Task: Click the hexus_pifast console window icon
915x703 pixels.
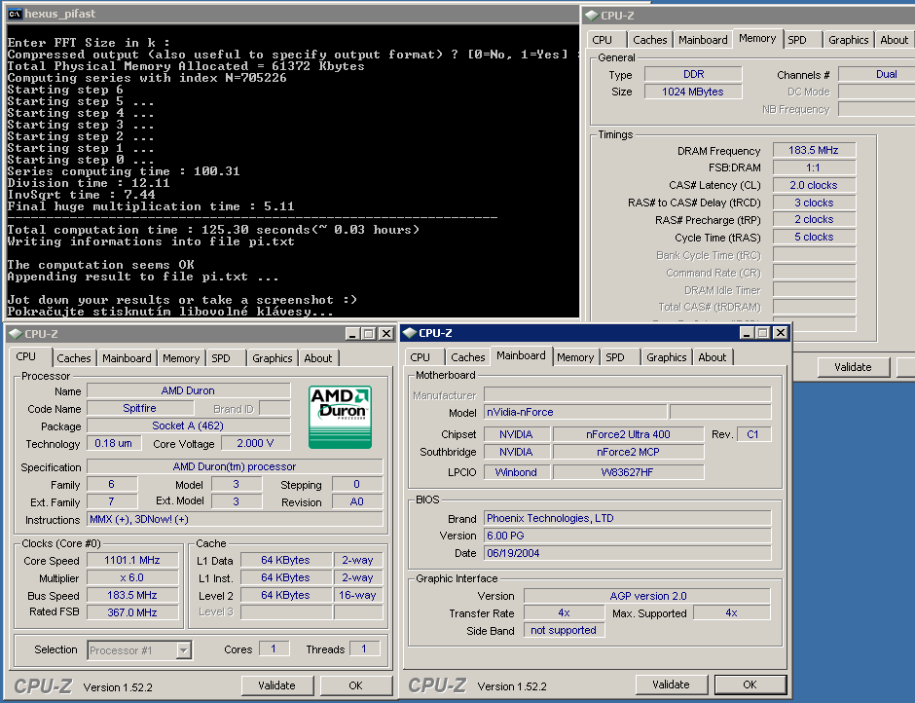Action: [15, 14]
